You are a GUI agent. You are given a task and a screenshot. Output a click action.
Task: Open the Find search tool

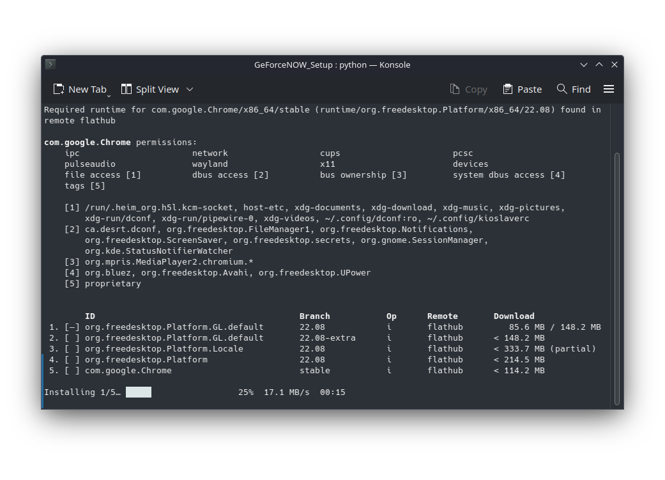pyautogui.click(x=574, y=89)
